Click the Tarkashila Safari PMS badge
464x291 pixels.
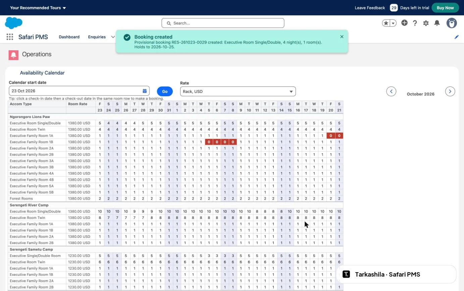(x=396, y=274)
